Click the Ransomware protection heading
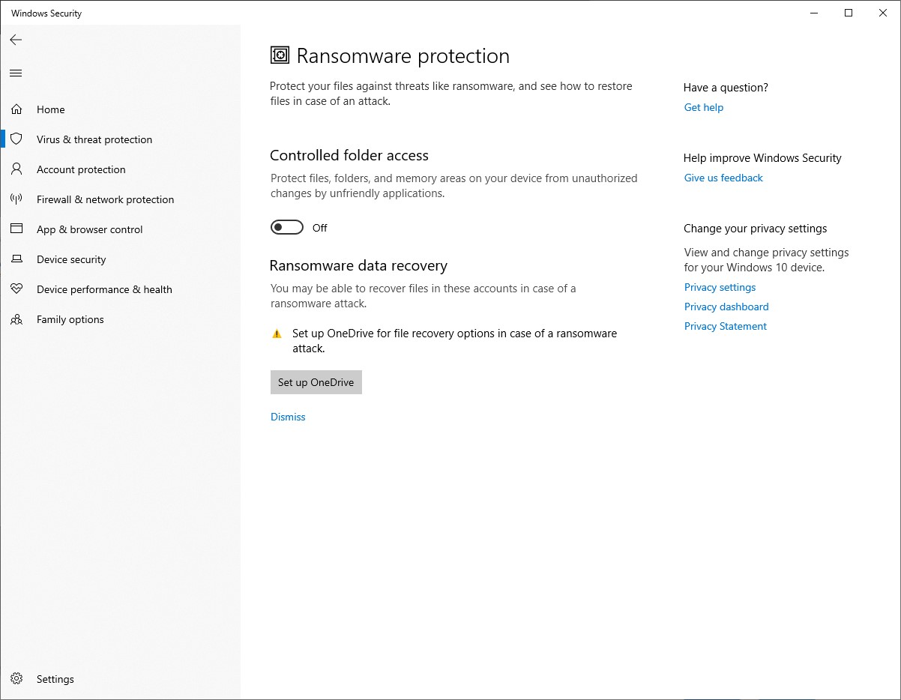Image resolution: width=901 pixels, height=700 pixels. [x=403, y=56]
